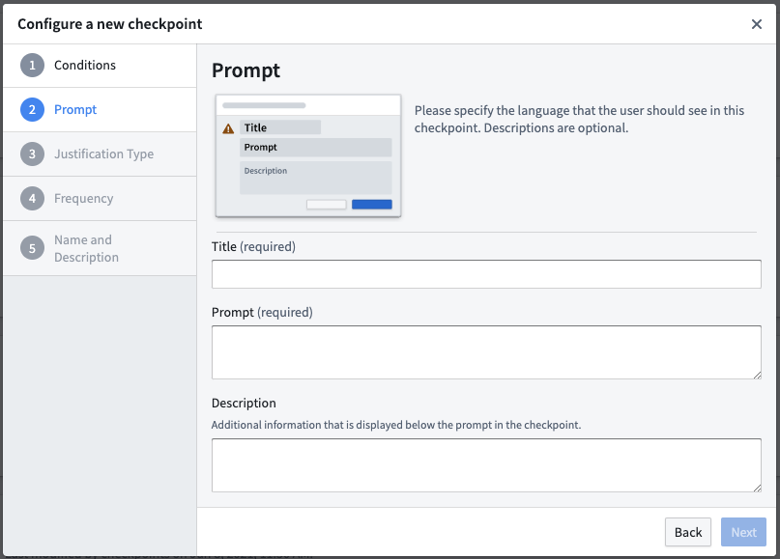Click the Description text area resize handle
Image resolution: width=780 pixels, height=559 pixels.
click(x=757, y=488)
